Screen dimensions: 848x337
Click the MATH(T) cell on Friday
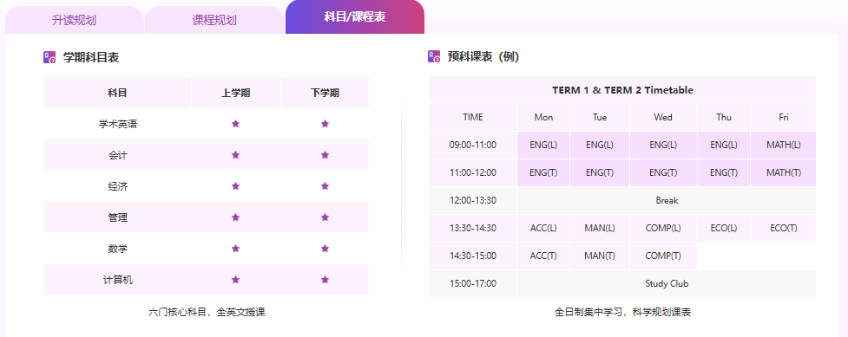(x=784, y=172)
